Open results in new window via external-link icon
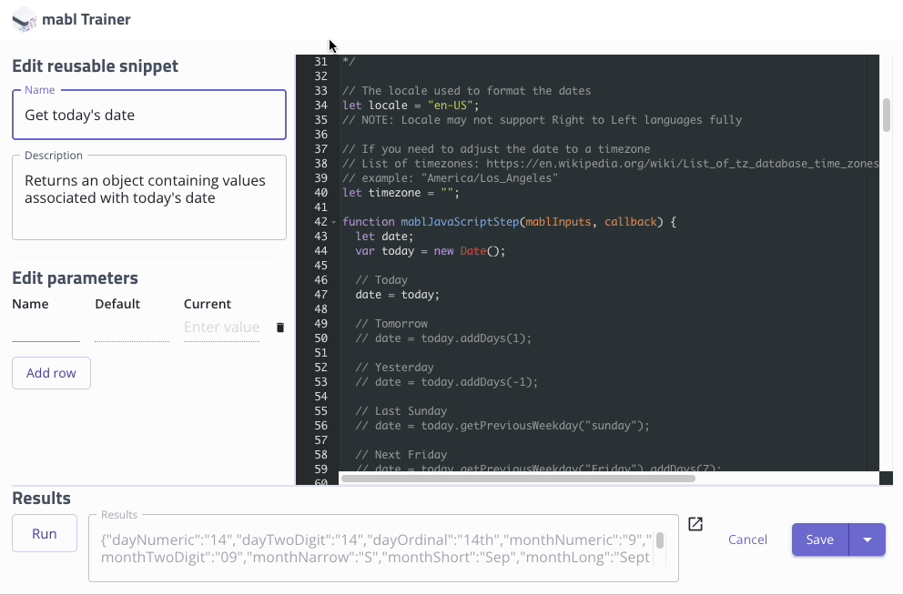The width and height of the screenshot is (903, 595). click(x=695, y=525)
